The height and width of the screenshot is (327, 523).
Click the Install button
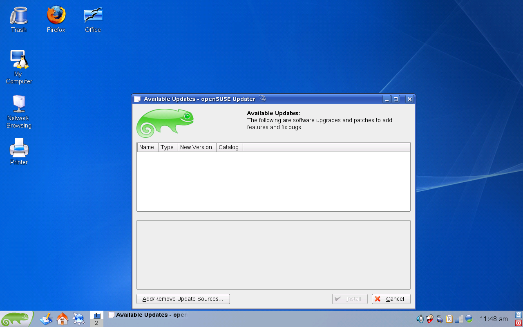tap(350, 299)
